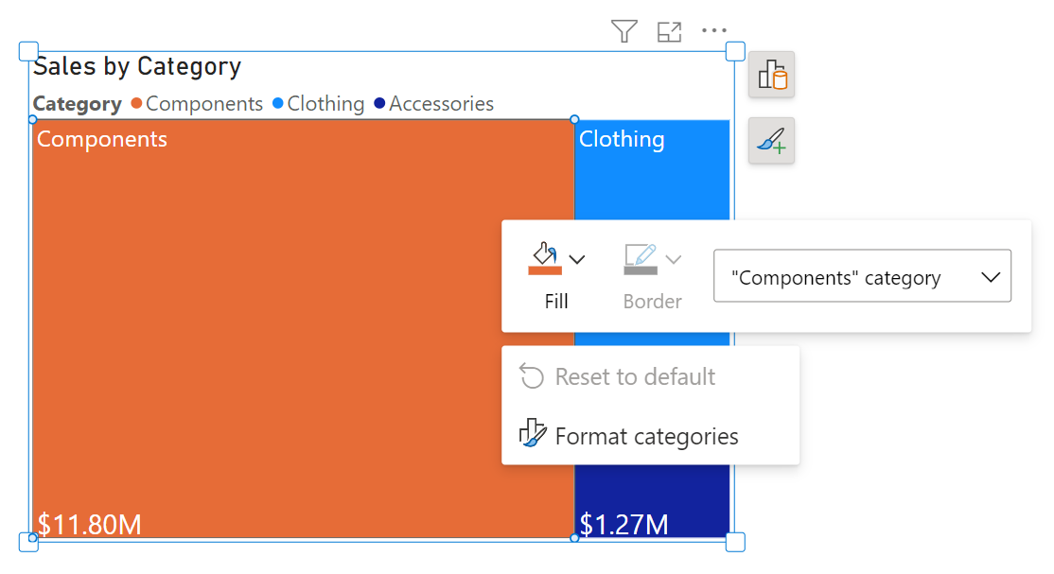Click the Border label text
The height and width of the screenshot is (574, 1054).
click(x=652, y=301)
